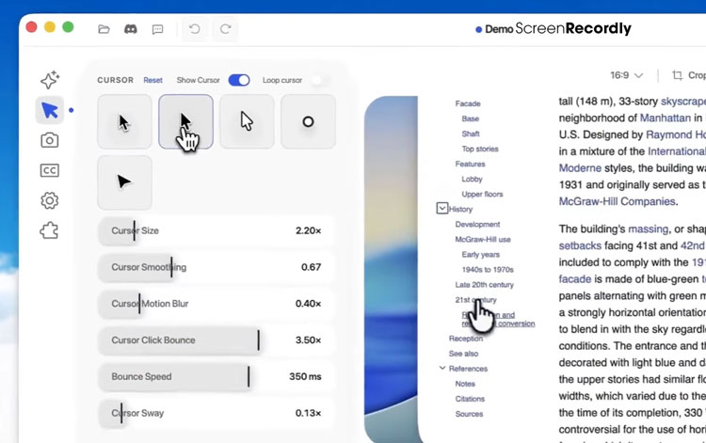This screenshot has height=443, width=706.
Task: Adjust the Bounce Speed slider
Action: 217,376
